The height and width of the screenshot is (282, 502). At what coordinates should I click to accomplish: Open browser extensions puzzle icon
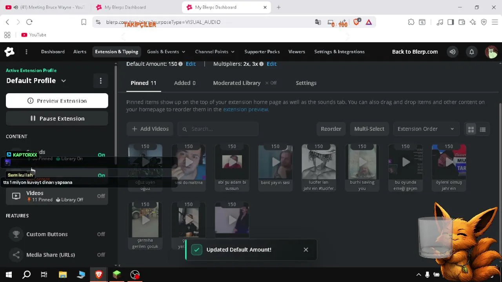411,22
